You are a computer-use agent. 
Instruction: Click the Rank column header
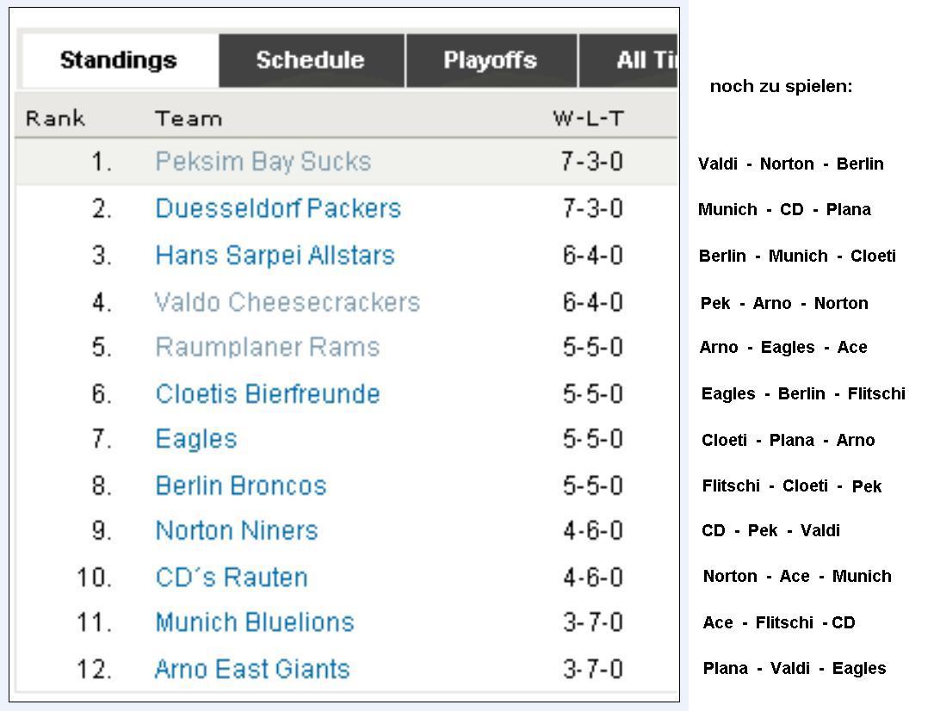(x=55, y=119)
